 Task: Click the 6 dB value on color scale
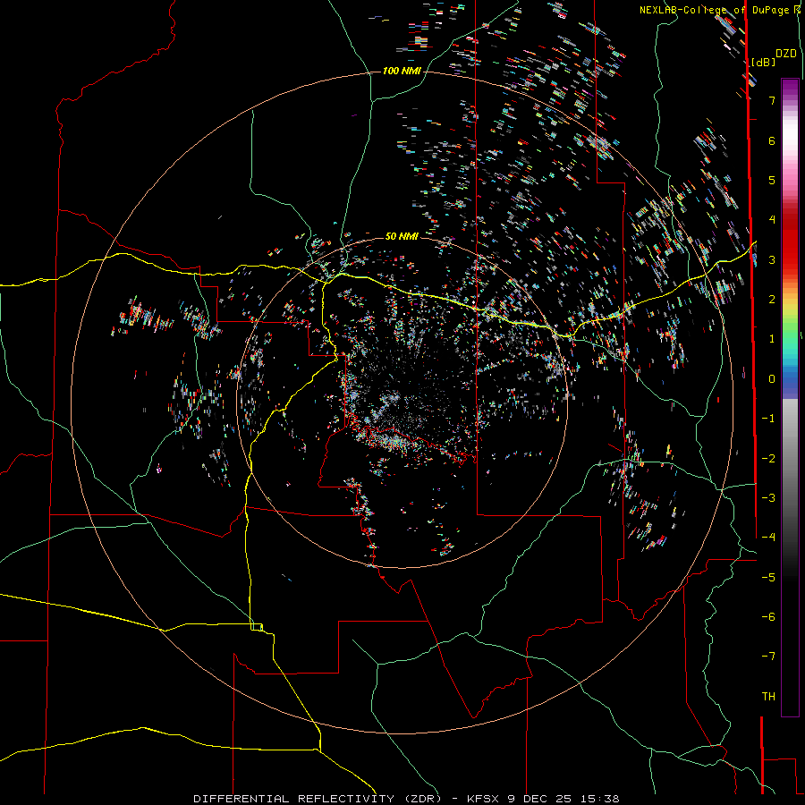click(772, 140)
